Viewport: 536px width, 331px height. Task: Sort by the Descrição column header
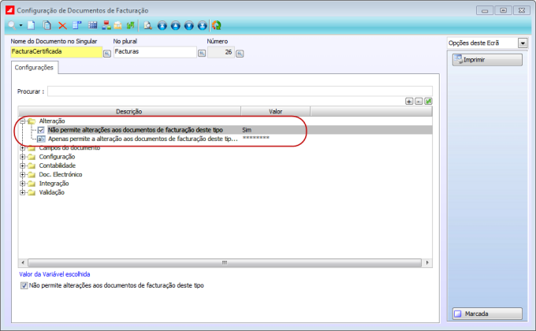coord(129,111)
